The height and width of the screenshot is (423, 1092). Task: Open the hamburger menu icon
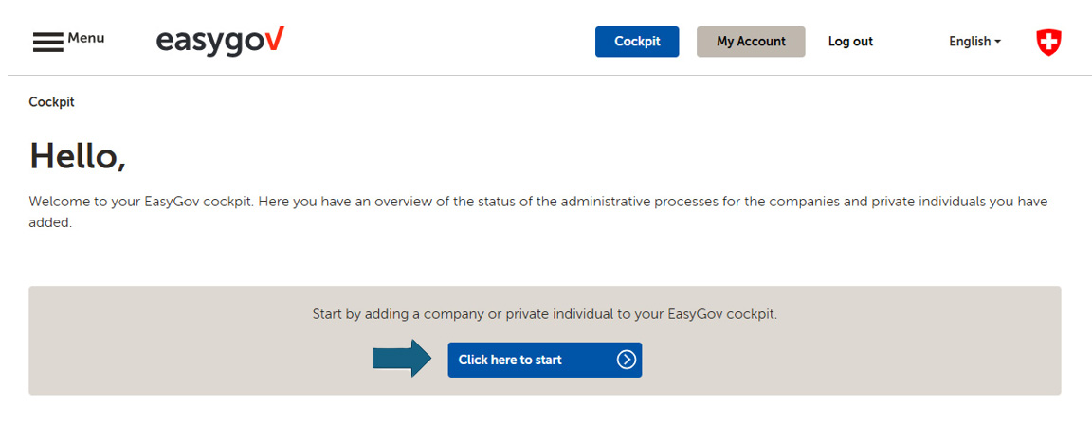pos(47,43)
